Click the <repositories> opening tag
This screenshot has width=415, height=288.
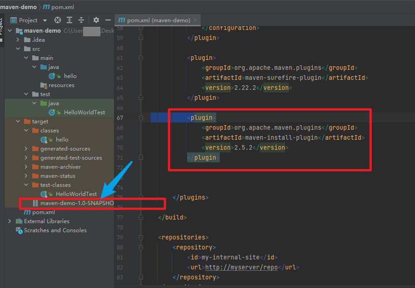pos(183,237)
